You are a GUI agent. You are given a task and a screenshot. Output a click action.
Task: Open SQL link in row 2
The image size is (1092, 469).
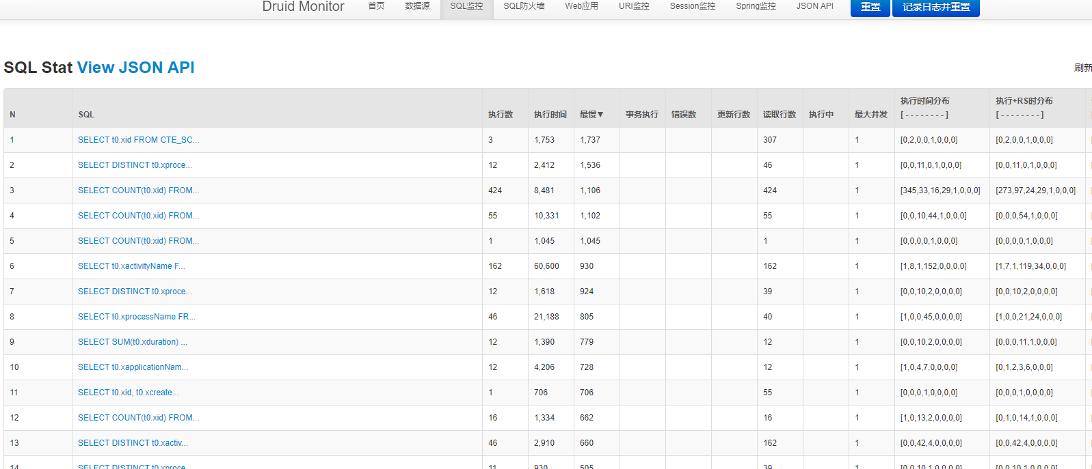pyautogui.click(x=135, y=165)
